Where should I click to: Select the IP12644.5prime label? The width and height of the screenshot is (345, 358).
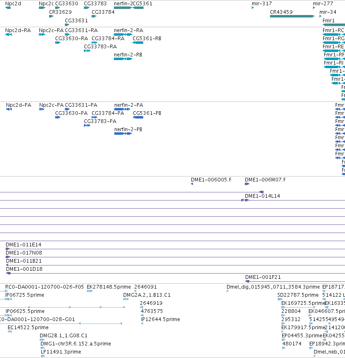pos(161,319)
